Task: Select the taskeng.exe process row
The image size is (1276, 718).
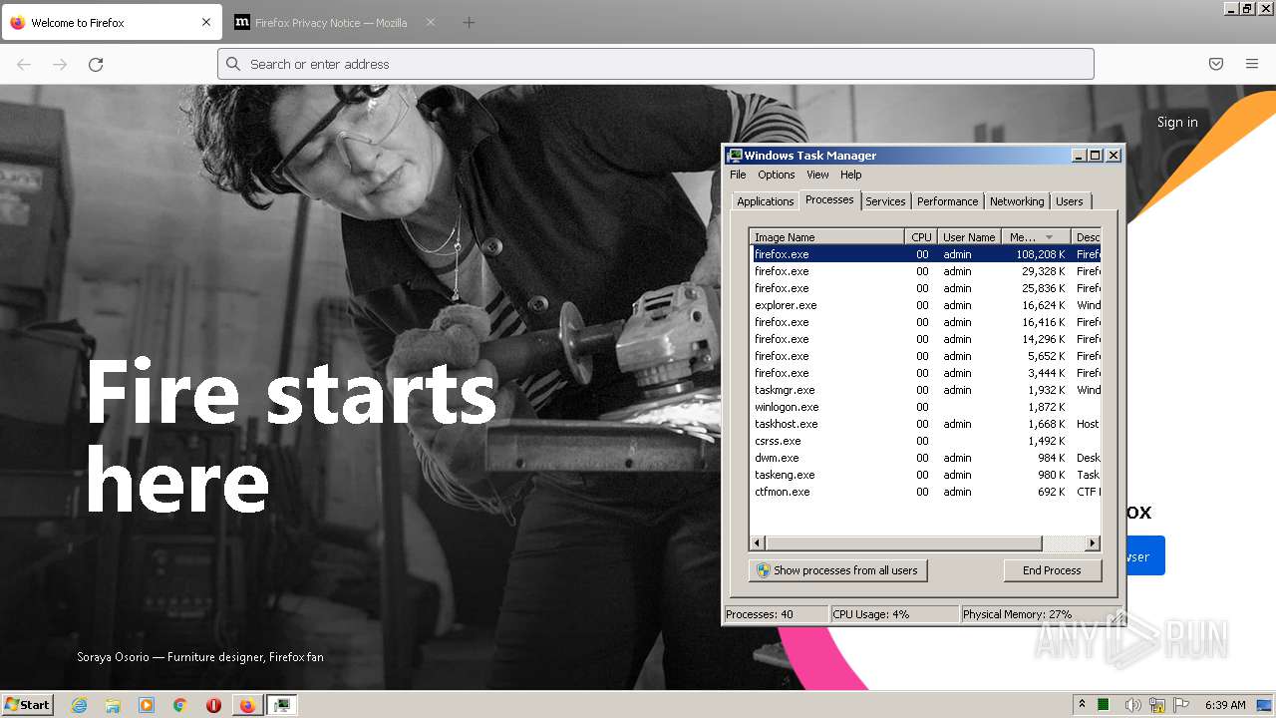Action: [926, 475]
